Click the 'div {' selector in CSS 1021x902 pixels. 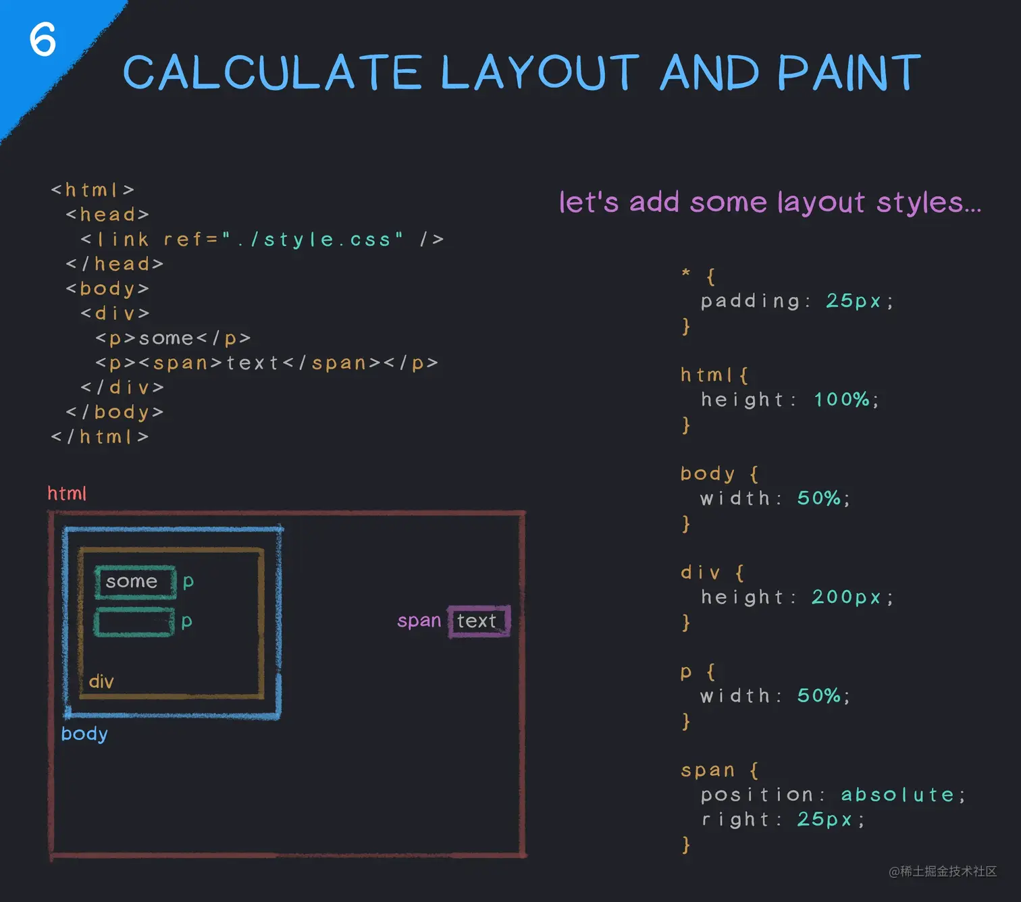click(712, 573)
